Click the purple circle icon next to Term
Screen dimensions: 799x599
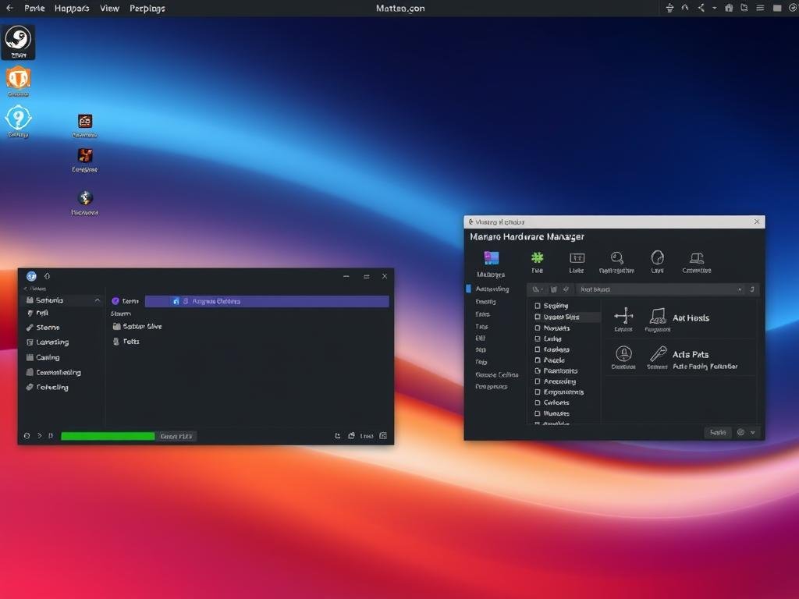tap(115, 301)
